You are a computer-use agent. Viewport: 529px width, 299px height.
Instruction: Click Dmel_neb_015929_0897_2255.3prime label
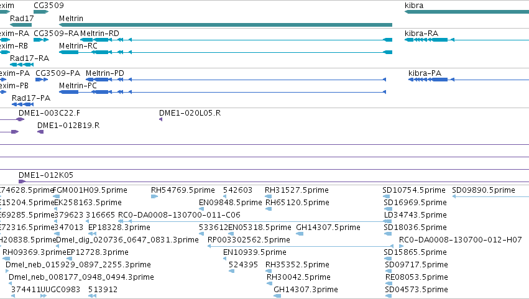coord(78,265)
